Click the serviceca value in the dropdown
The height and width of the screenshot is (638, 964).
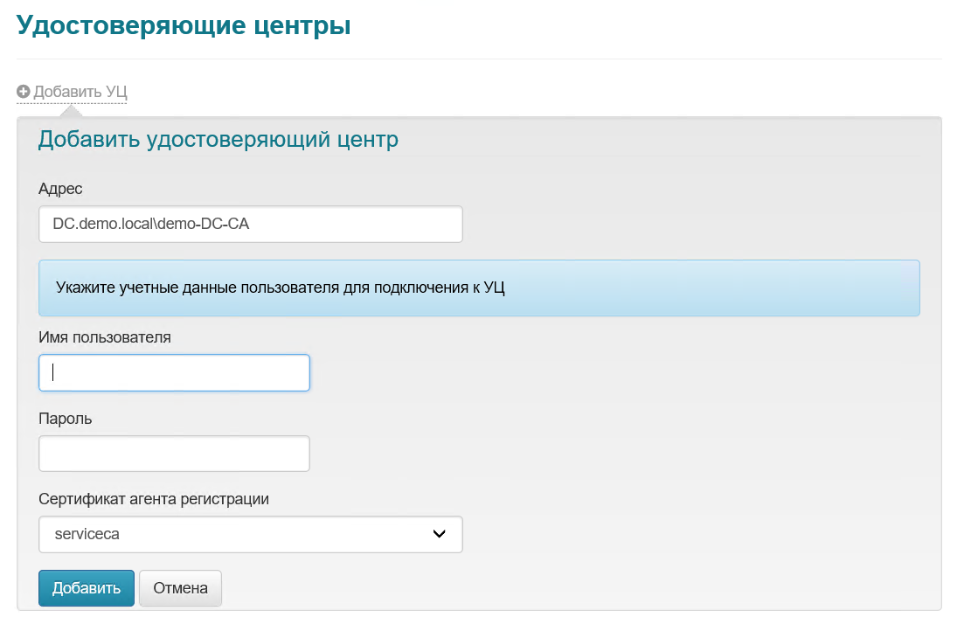tap(86, 534)
